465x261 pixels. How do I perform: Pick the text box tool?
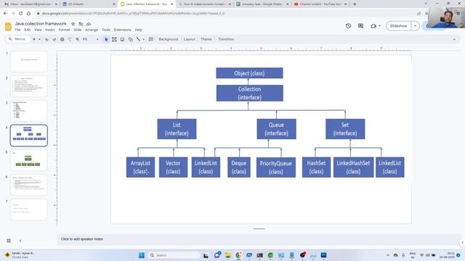pyautogui.click(x=114, y=39)
